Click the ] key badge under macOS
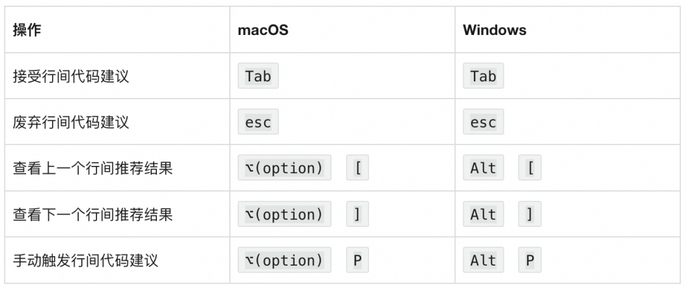686x288 pixels. coord(358,214)
